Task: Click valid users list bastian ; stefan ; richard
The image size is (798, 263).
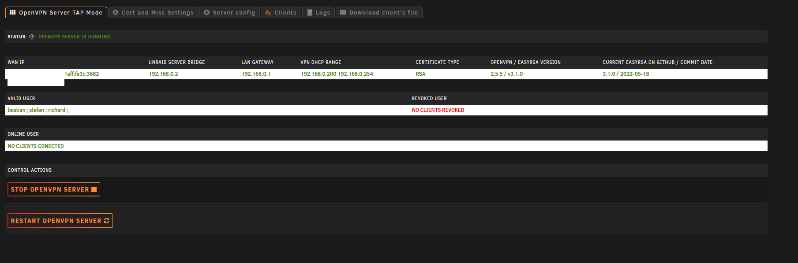Action: coord(38,110)
